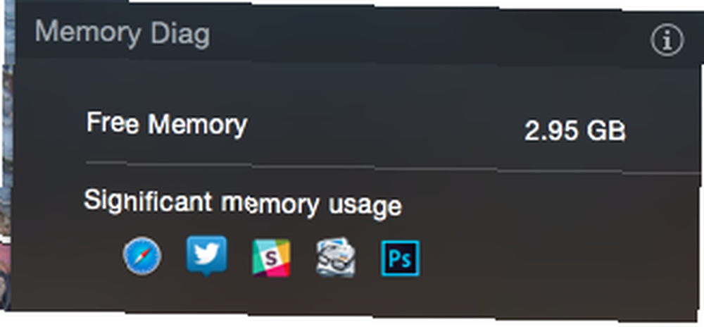Click blank space between Free Memory and value
The height and width of the screenshot is (327, 704).
point(386,128)
